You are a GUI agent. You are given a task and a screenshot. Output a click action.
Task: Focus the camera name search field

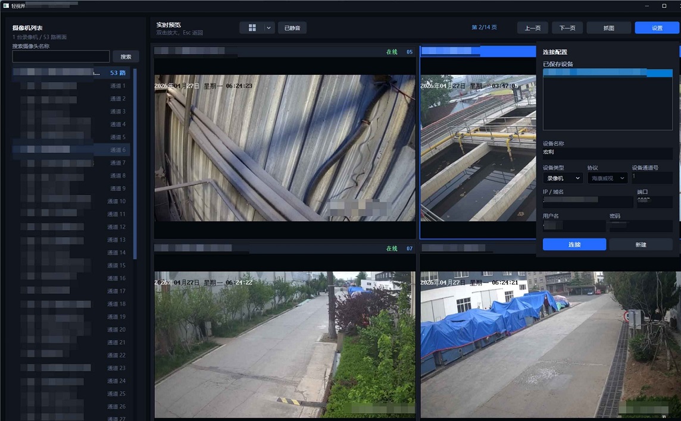coord(61,56)
